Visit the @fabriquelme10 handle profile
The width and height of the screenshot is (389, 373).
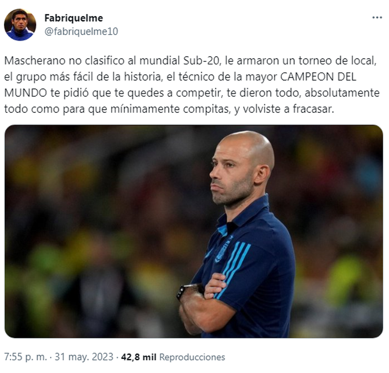click(81, 31)
